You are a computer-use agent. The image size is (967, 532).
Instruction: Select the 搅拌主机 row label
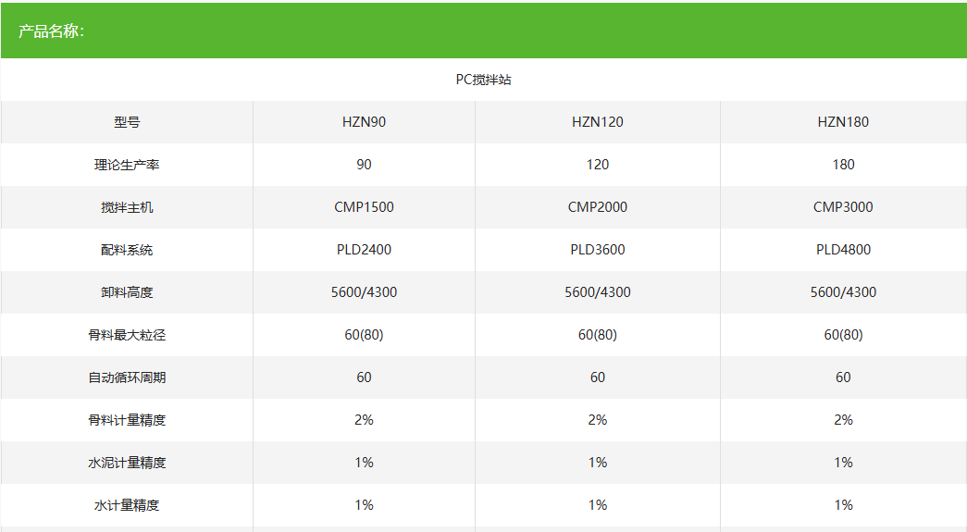tap(127, 207)
